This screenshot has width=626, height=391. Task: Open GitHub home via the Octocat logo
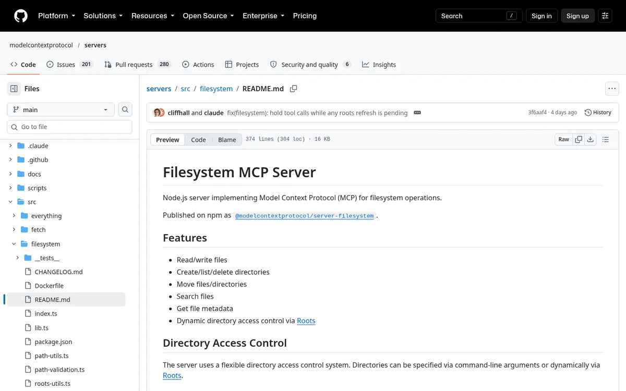20,16
